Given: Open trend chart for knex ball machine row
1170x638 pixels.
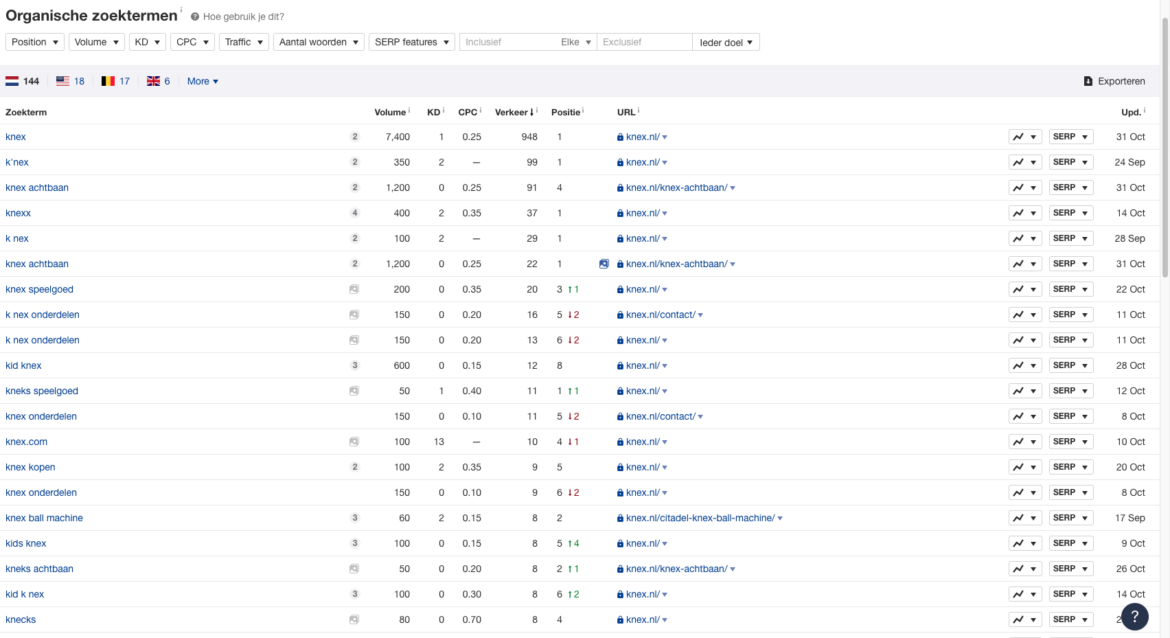Looking at the screenshot, I should click(x=1025, y=518).
